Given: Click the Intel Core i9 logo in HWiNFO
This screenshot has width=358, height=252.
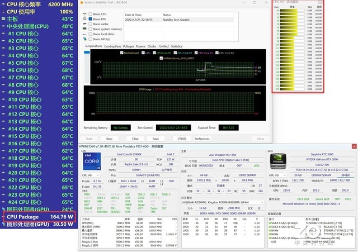Looking at the screenshot, I should 92,161.
